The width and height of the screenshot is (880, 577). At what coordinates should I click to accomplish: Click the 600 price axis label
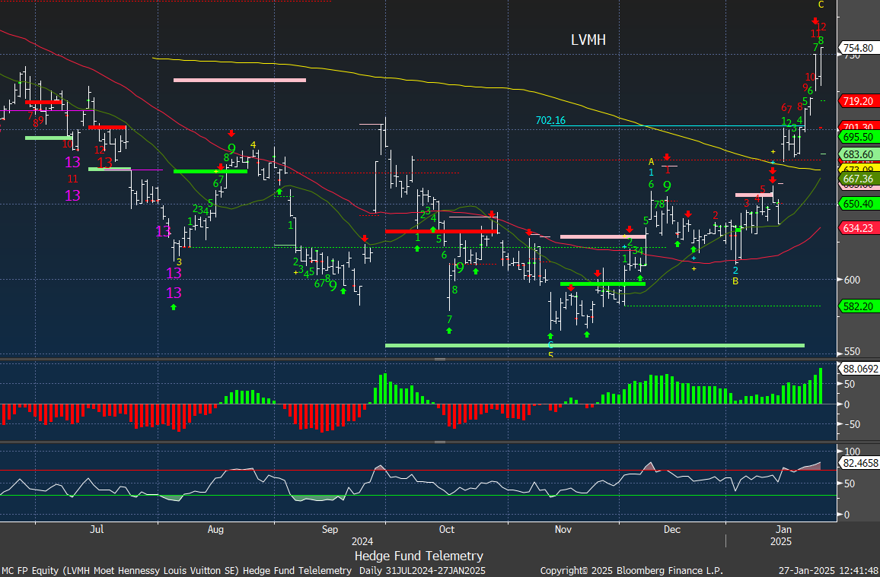coord(852,280)
